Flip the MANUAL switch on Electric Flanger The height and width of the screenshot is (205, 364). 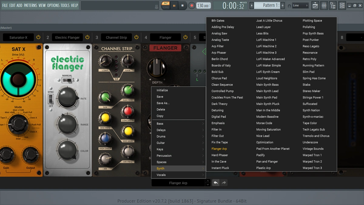pyautogui.click(x=67, y=80)
